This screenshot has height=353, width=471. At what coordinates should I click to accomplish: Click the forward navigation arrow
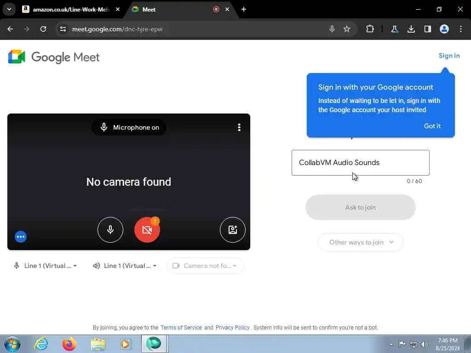point(26,29)
